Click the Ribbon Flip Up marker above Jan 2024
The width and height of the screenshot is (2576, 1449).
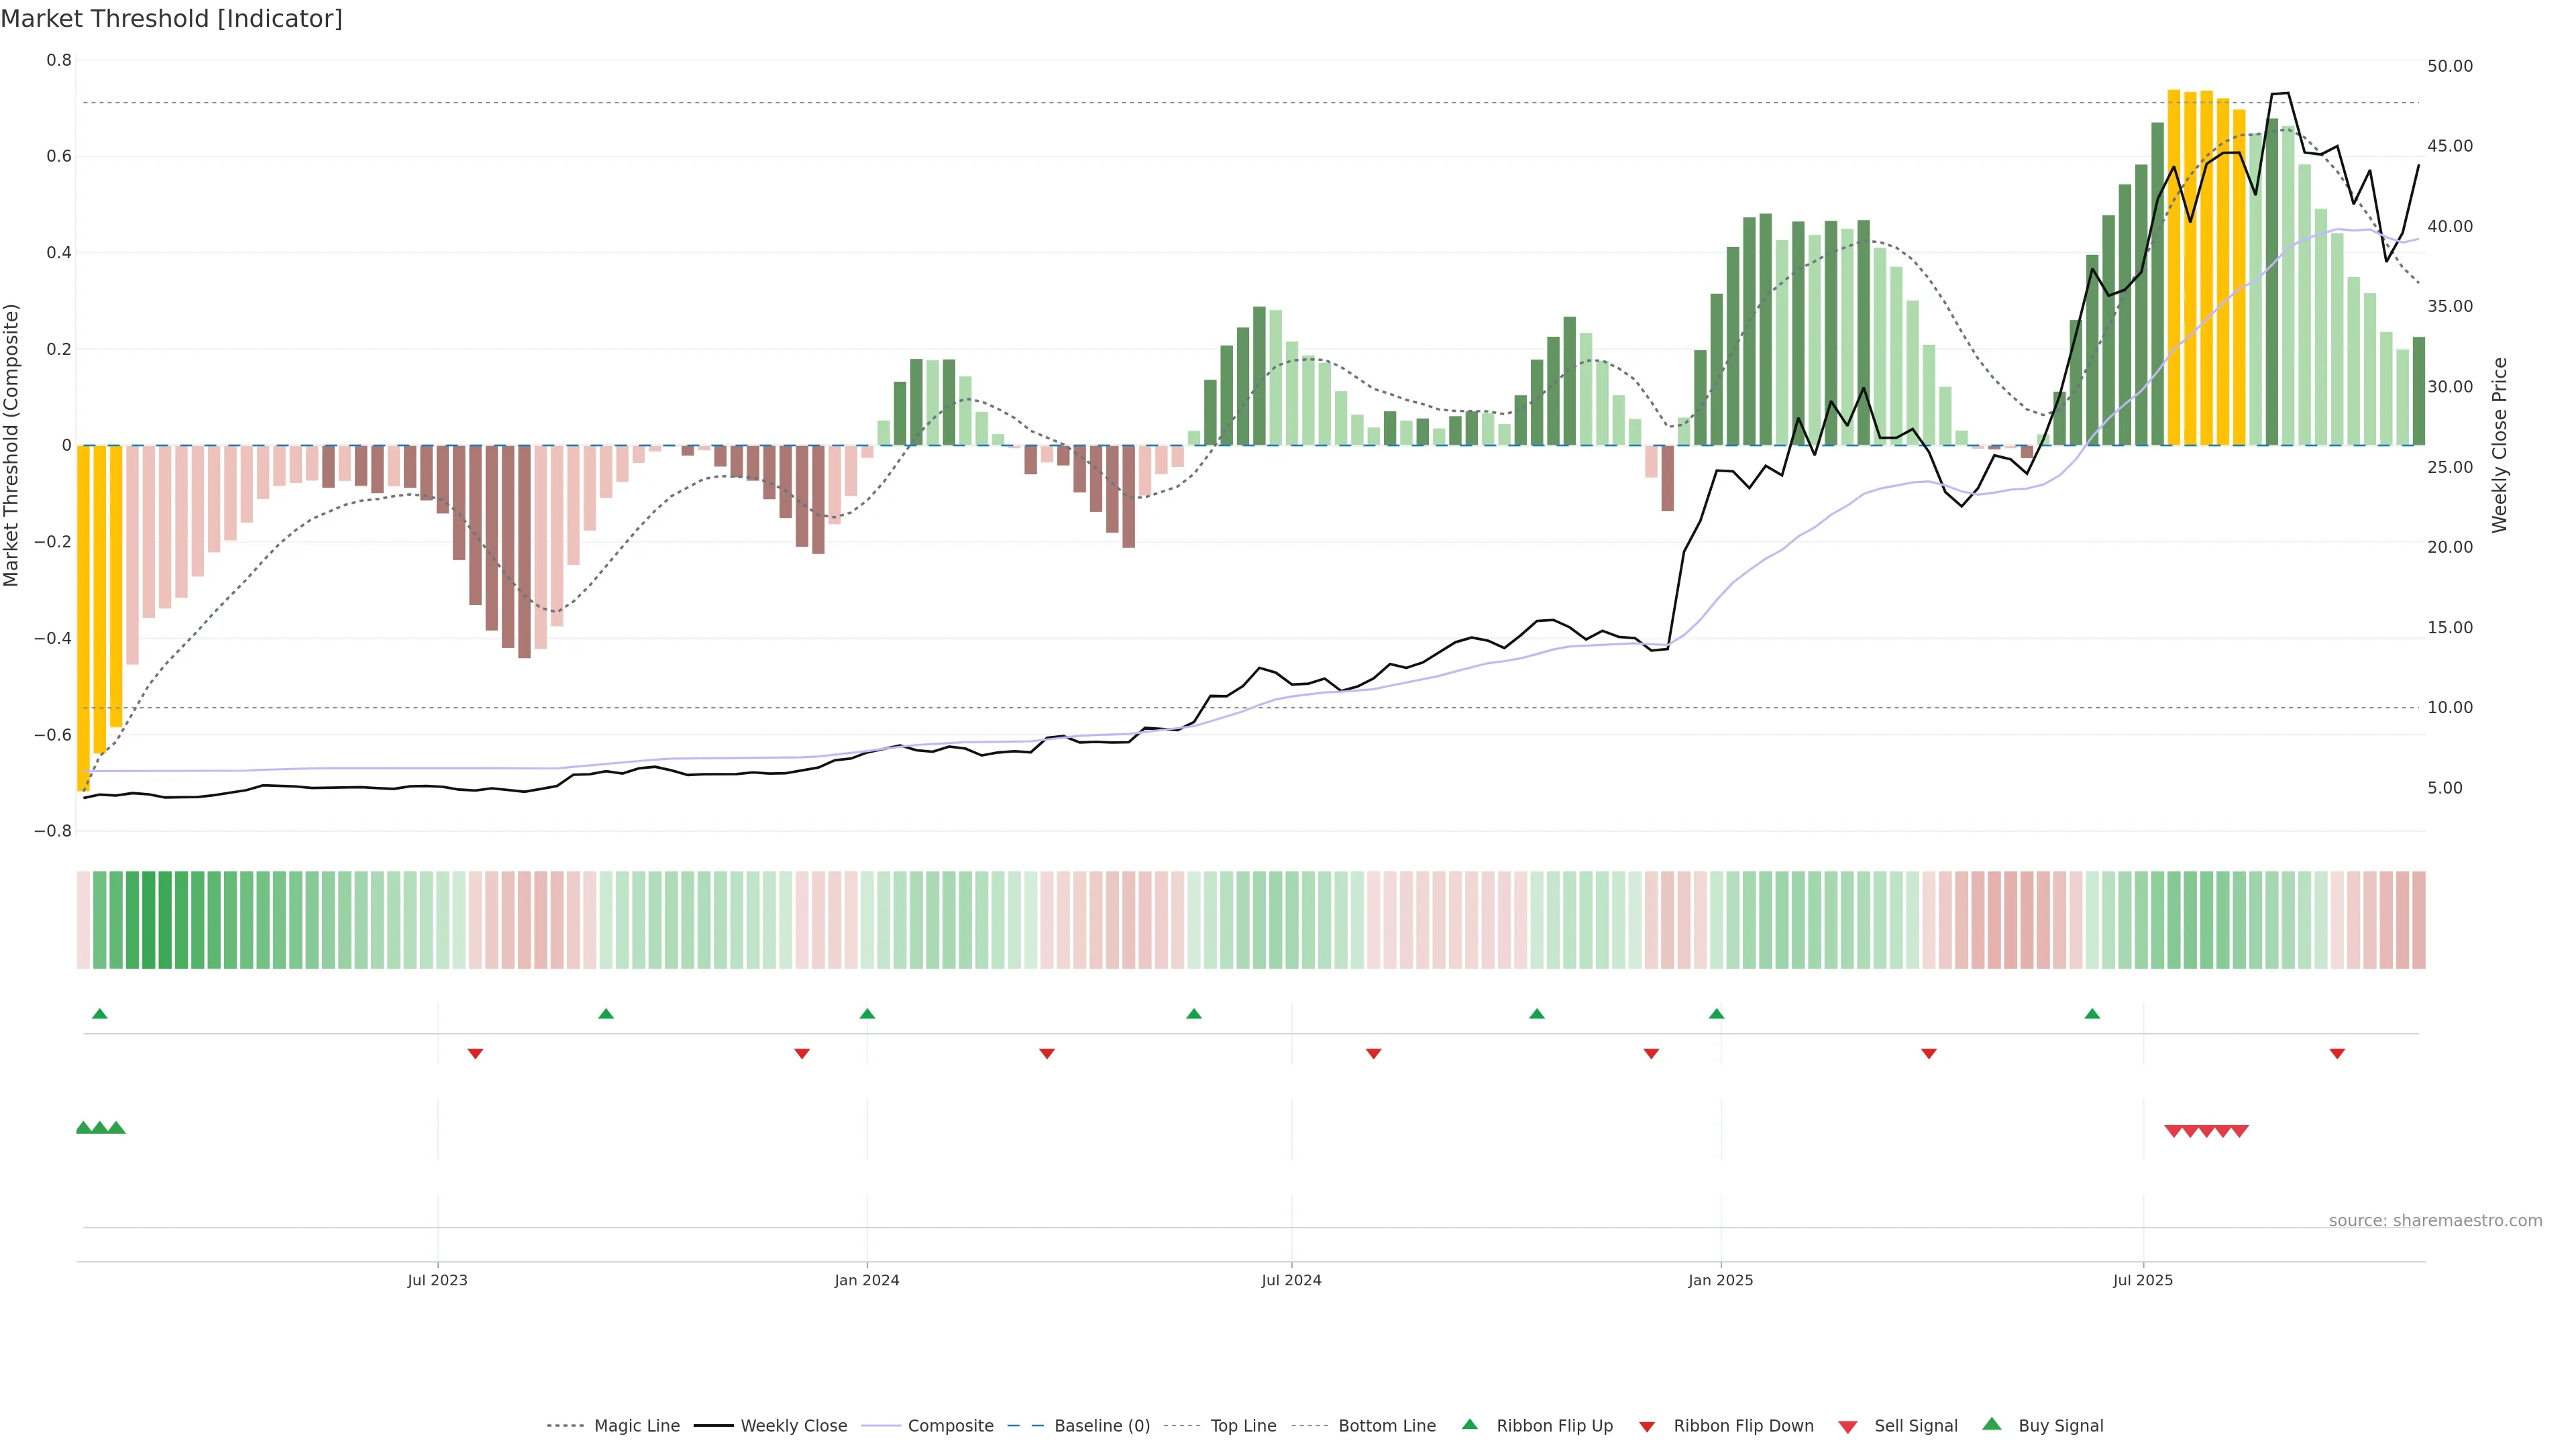click(867, 1014)
